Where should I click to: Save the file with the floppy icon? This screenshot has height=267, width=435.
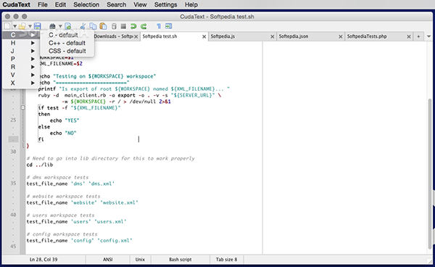coord(38,26)
